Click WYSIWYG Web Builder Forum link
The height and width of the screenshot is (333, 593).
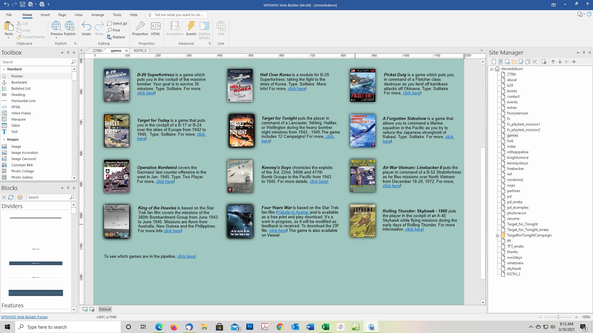point(24,317)
